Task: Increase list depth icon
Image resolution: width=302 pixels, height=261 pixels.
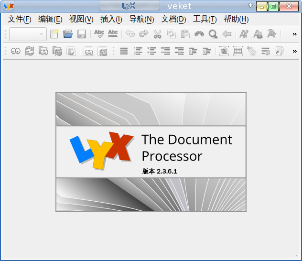Action: [x=193, y=51]
